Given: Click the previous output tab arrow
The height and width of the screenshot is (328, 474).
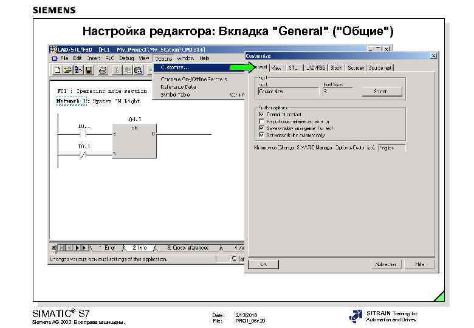Looking at the screenshot, I should (69, 248).
